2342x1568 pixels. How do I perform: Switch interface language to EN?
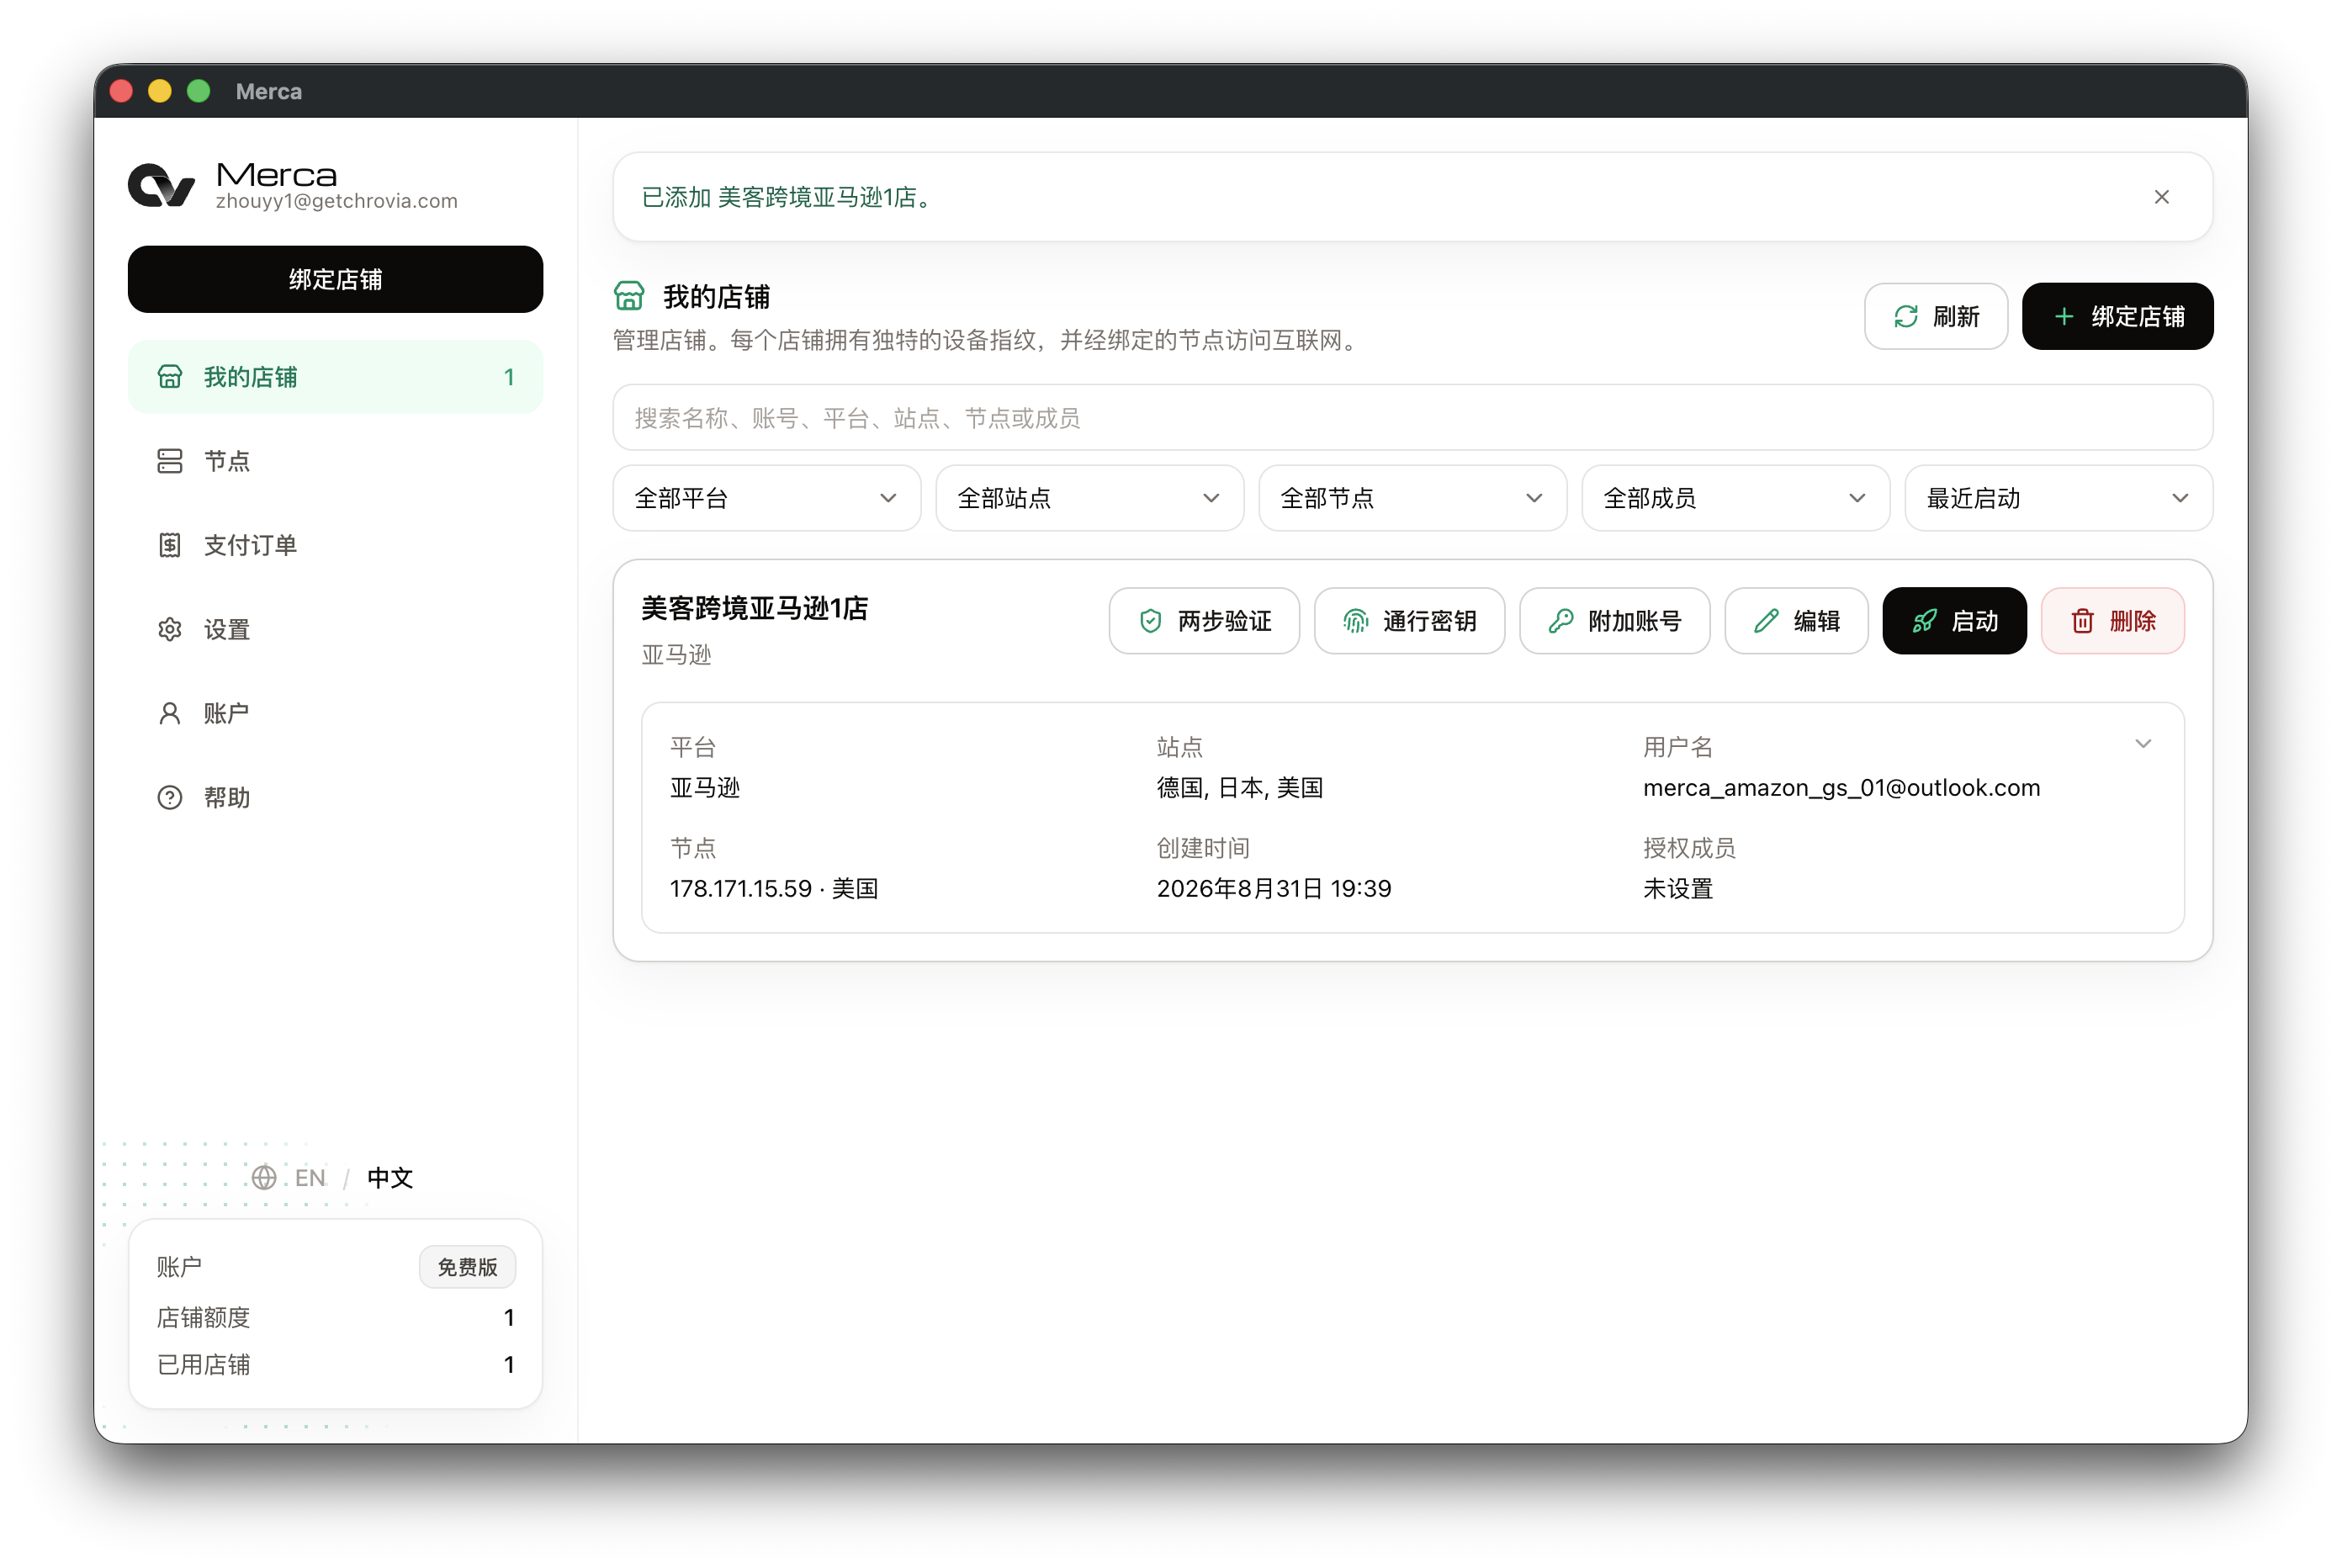coord(310,1177)
